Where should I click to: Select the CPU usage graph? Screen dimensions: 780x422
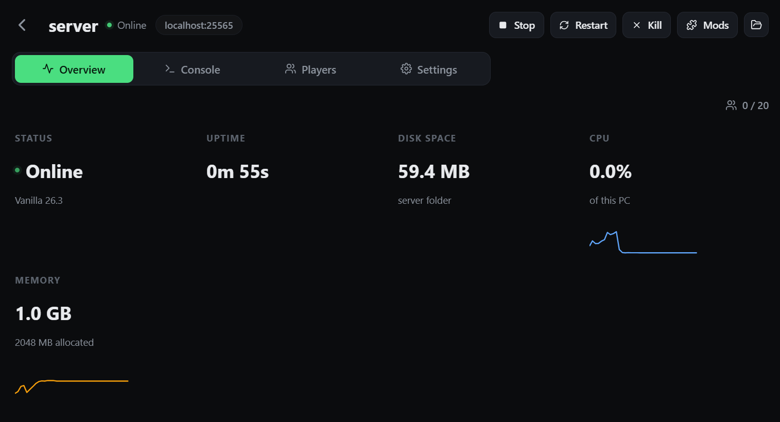point(643,242)
